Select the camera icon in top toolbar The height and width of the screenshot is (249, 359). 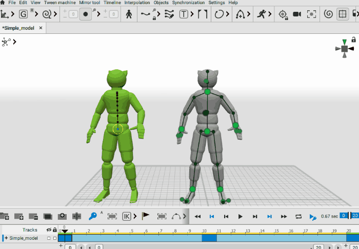296,14
